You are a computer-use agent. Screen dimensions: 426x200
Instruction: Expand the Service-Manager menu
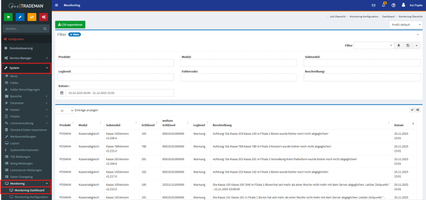coord(26,58)
